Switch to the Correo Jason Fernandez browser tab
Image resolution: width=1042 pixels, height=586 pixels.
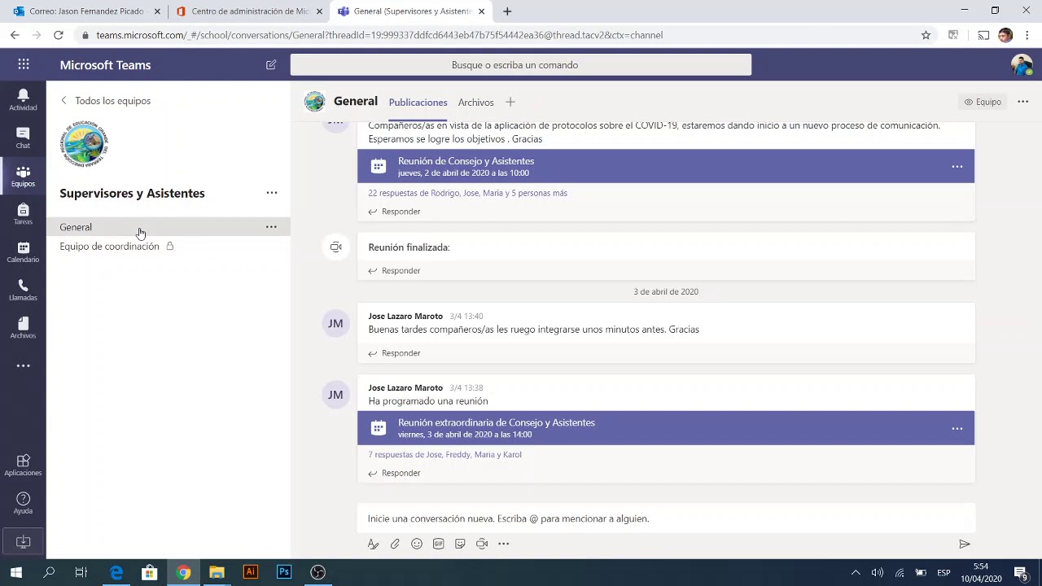click(85, 11)
